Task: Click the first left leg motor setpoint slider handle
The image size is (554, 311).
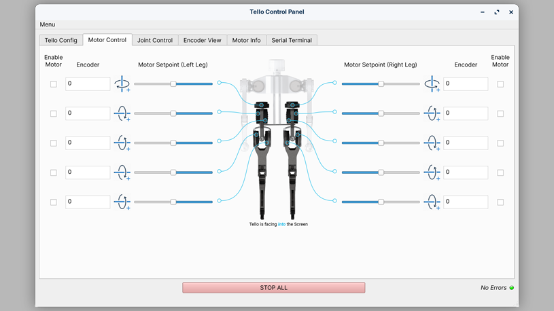Action: coord(173,84)
